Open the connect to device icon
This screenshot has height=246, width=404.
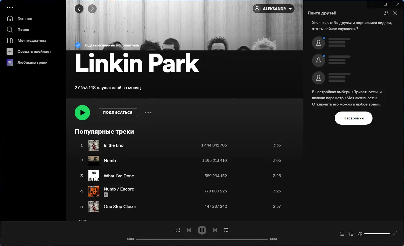(x=351, y=234)
